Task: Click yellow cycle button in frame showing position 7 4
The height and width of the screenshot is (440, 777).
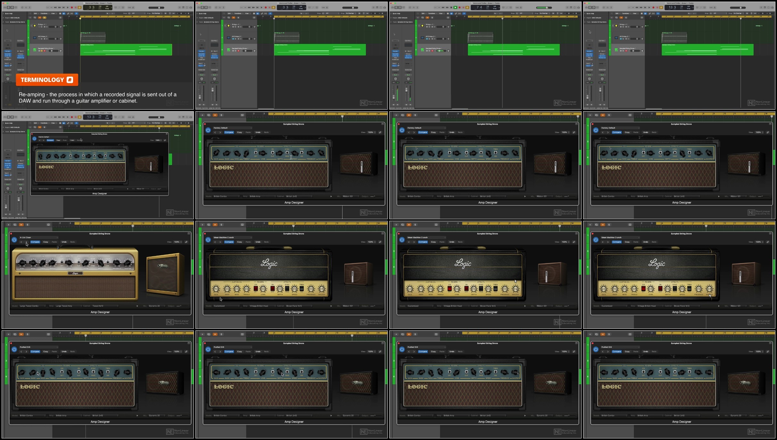Action: (467, 7)
